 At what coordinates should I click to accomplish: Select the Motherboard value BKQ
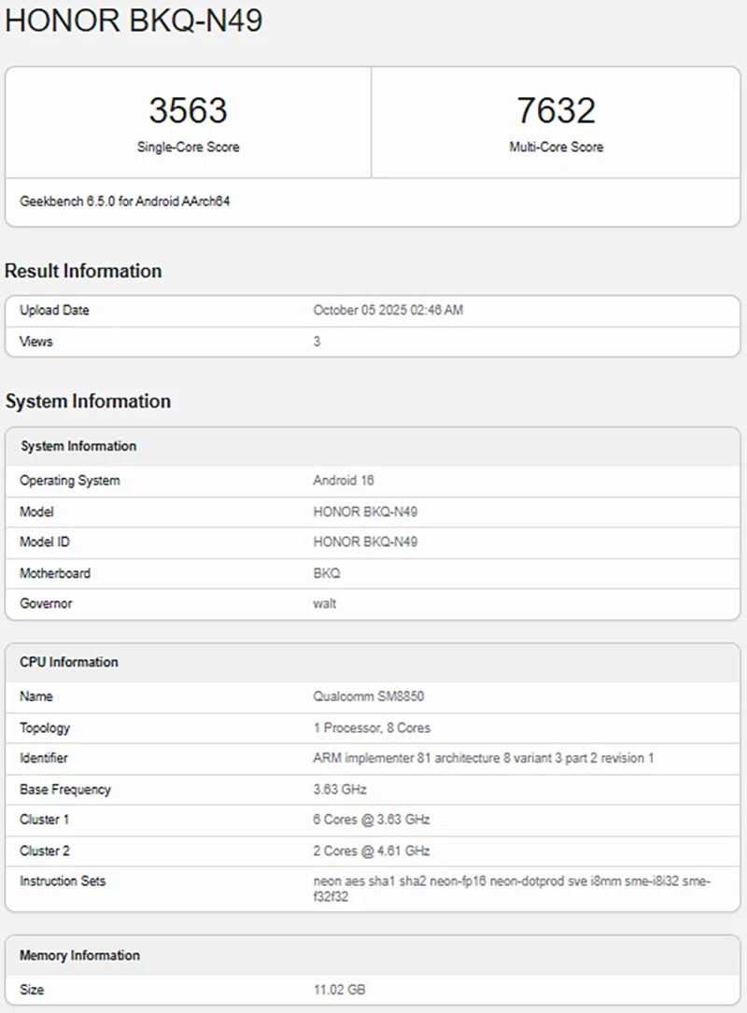pos(327,573)
